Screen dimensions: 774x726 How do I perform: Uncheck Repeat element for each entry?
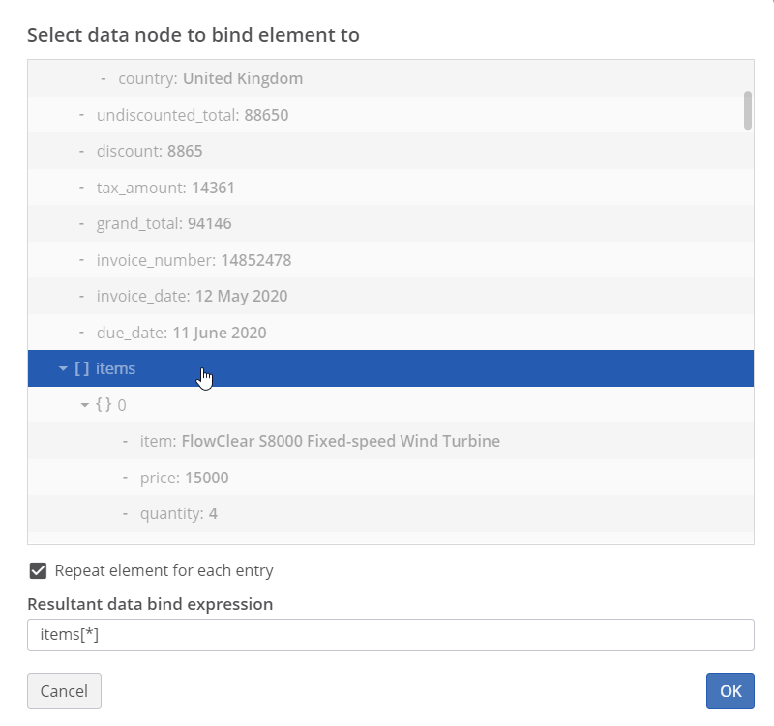coord(38,570)
